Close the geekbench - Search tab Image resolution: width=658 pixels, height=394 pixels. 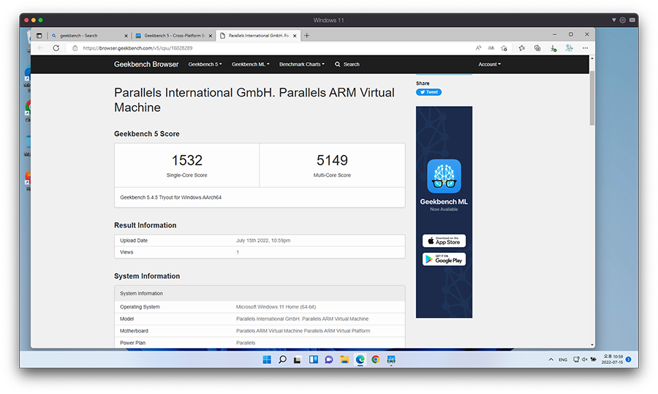click(x=126, y=36)
